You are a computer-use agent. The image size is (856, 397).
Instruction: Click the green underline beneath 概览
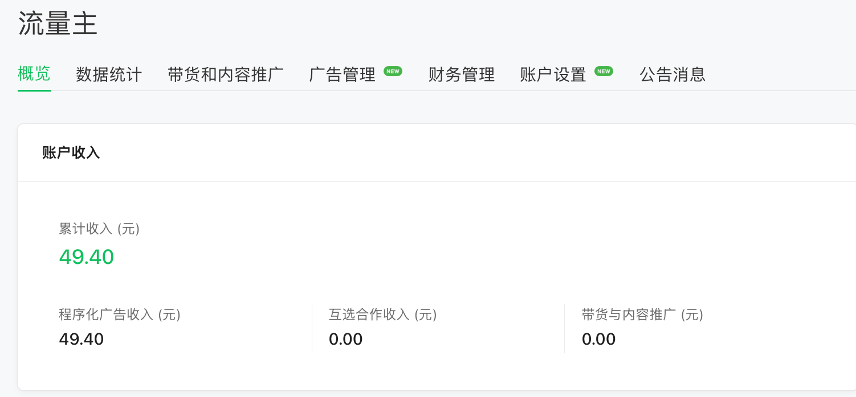[x=34, y=90]
